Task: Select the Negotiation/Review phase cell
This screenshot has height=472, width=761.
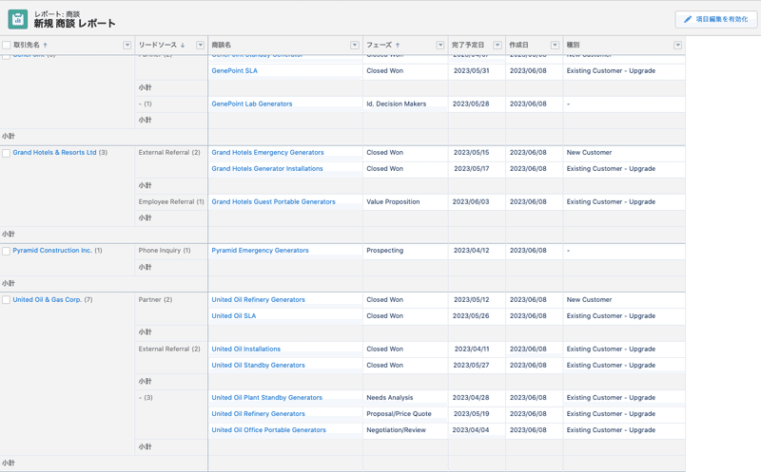Action: 405,430
